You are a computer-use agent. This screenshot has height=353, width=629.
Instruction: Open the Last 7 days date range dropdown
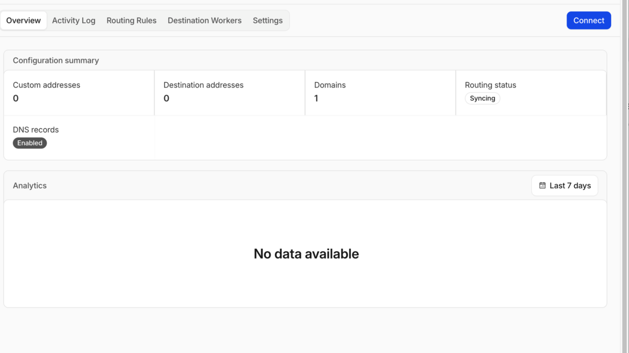click(x=565, y=186)
